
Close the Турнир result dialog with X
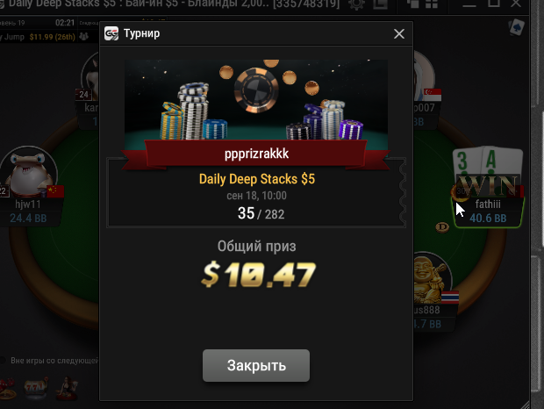coord(399,33)
